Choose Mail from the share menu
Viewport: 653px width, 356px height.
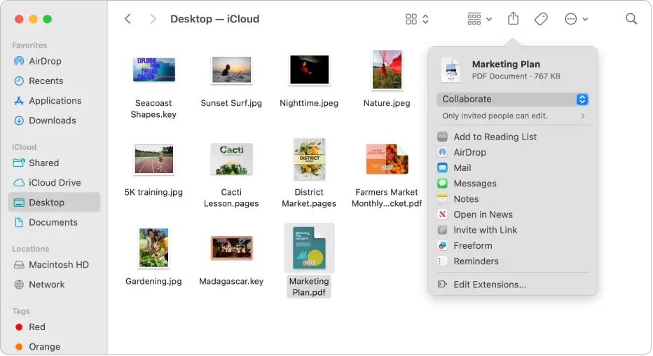462,167
